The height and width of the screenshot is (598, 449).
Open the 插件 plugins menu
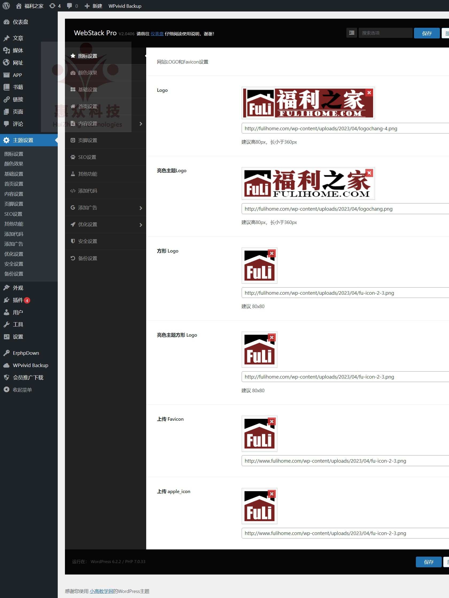29,300
